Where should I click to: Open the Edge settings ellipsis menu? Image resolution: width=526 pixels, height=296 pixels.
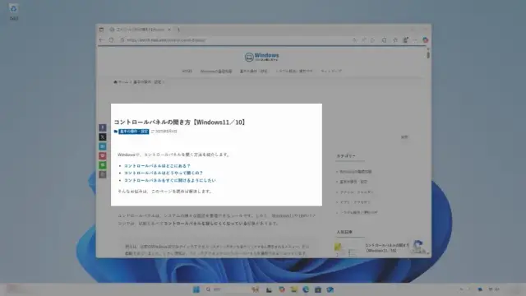(415, 40)
